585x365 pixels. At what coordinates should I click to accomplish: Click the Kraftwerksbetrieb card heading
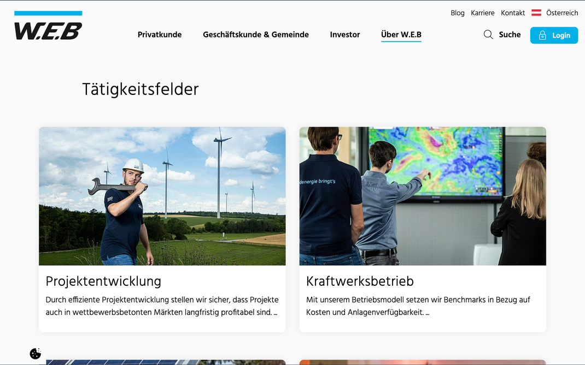[x=360, y=281]
